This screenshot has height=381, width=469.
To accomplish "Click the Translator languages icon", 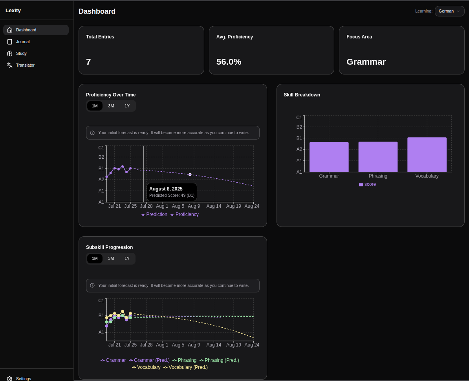I will coord(10,65).
